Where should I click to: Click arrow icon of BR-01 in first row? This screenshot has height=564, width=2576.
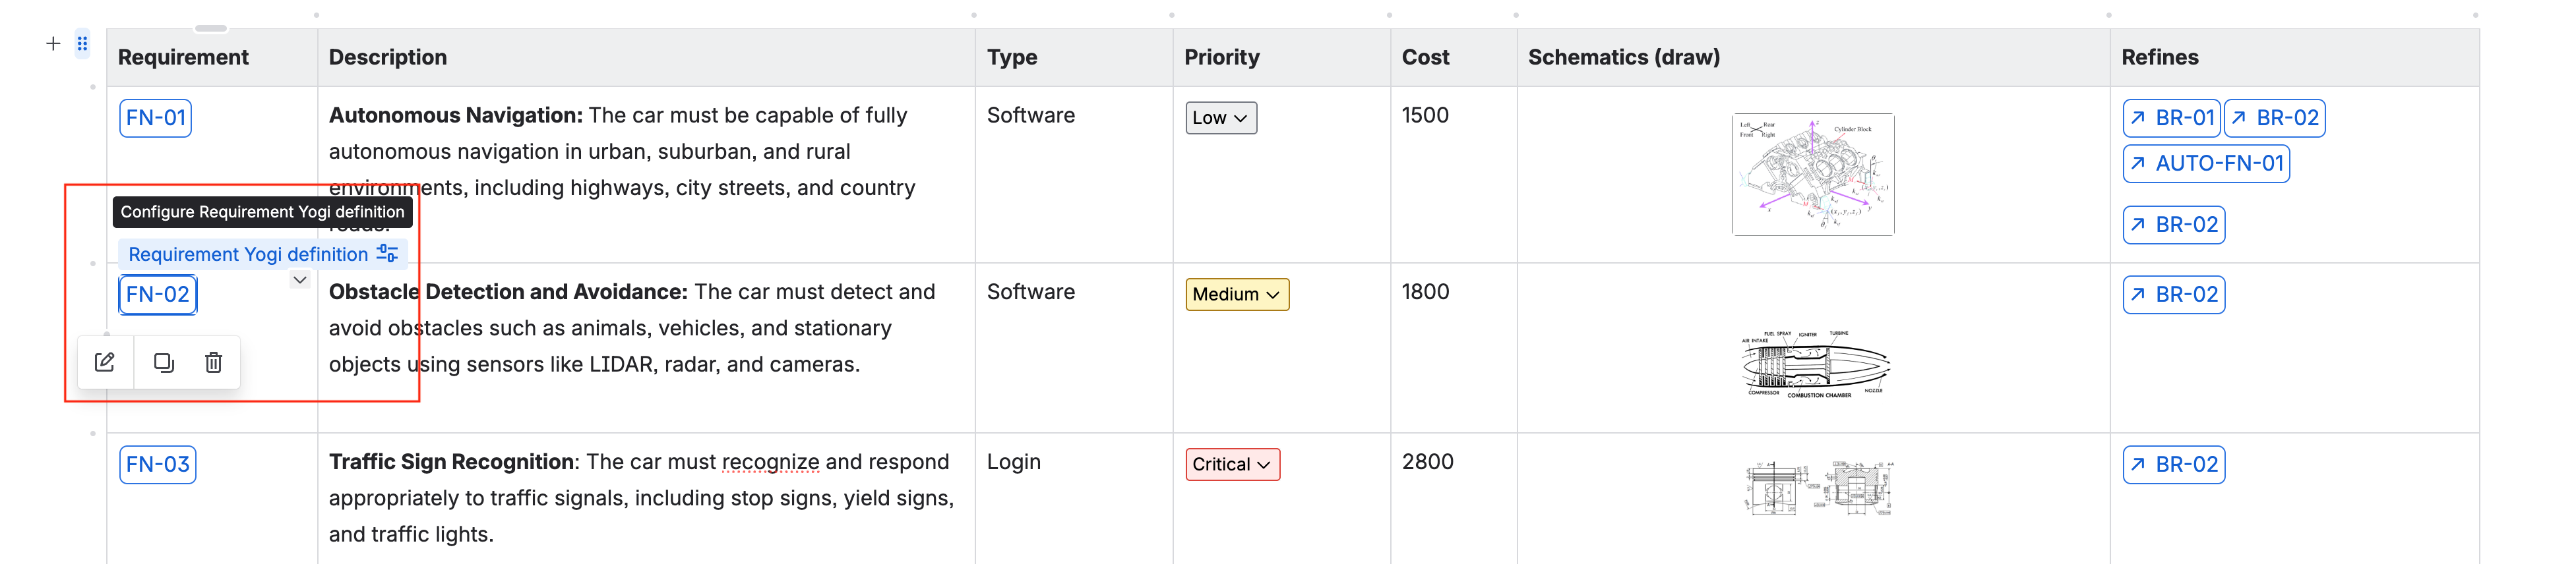pyautogui.click(x=2138, y=118)
